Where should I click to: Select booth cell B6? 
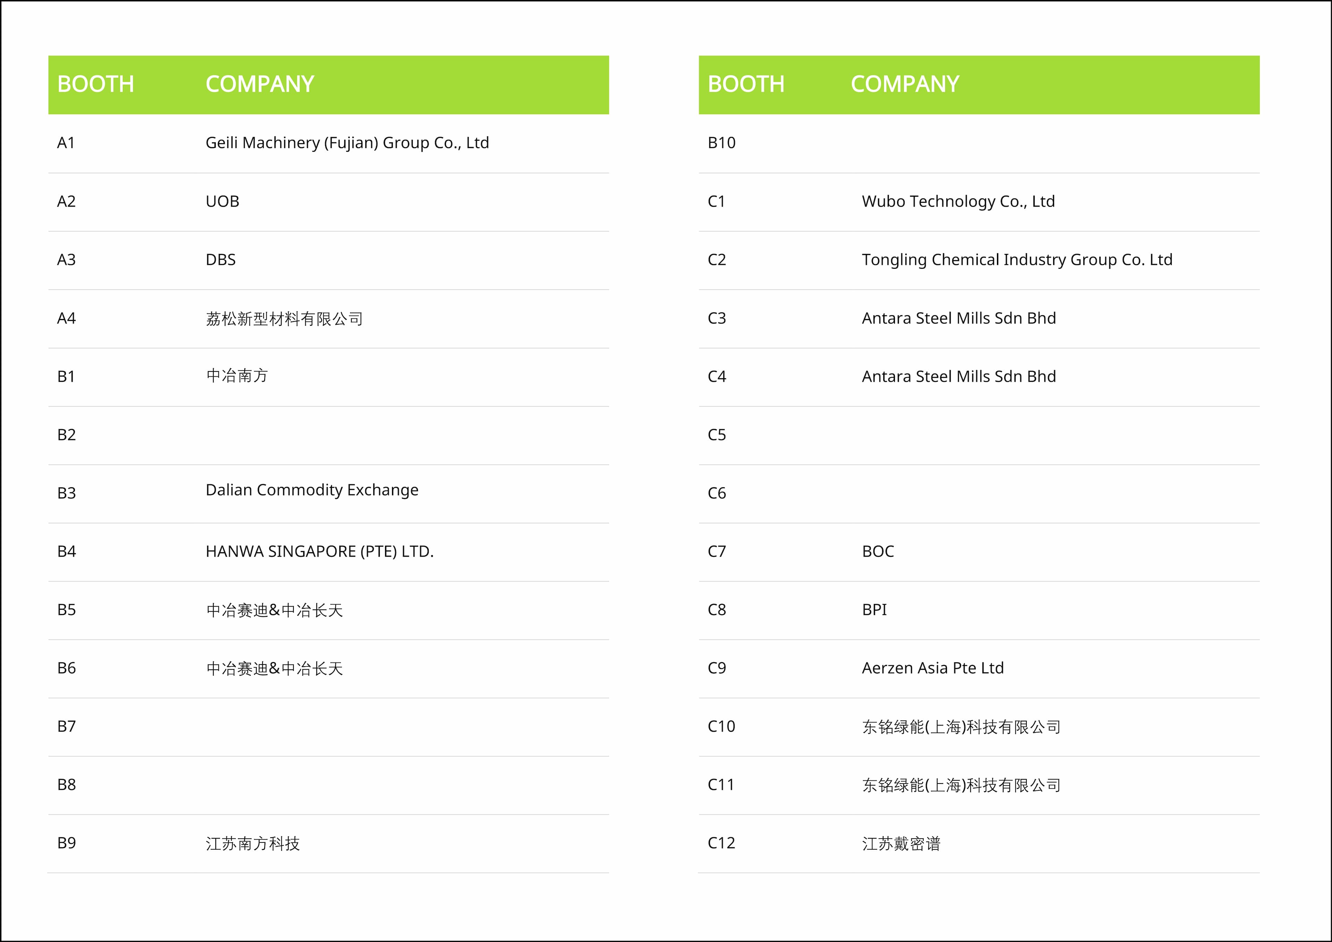tap(66, 668)
